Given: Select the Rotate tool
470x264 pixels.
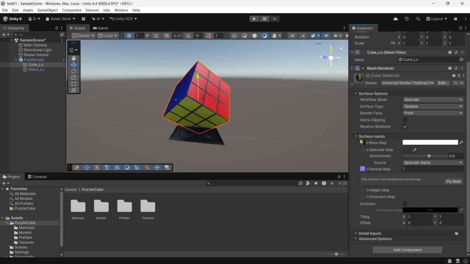Looking at the screenshot, I should pos(73,71).
